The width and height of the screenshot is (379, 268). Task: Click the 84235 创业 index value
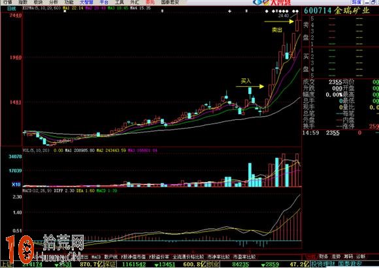(x=240, y=265)
